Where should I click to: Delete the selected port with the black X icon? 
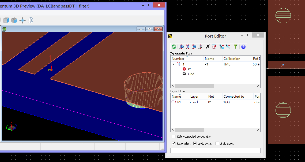[x=208, y=47]
